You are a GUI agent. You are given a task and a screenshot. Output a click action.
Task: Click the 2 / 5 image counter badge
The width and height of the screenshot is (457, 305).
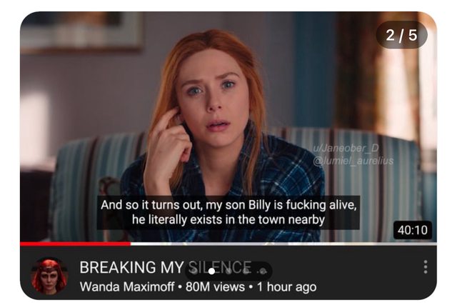(401, 35)
